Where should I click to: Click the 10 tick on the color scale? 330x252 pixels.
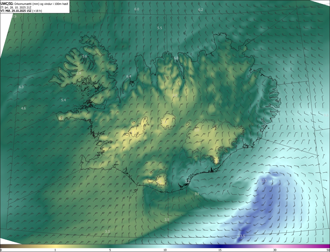165,250
